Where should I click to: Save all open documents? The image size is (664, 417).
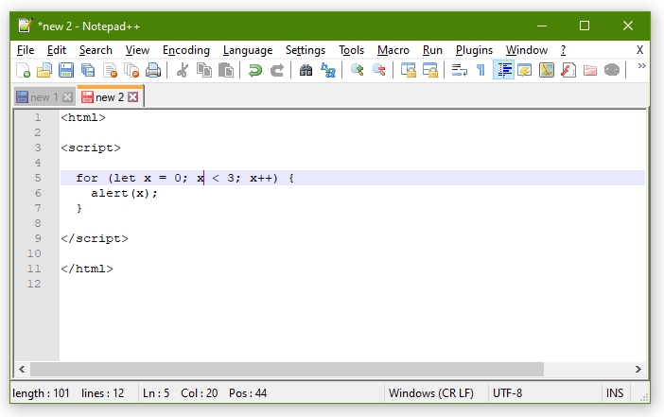click(88, 70)
